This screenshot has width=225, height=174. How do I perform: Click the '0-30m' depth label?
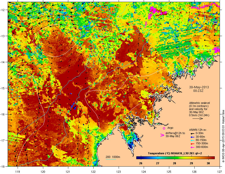tap(199, 133)
